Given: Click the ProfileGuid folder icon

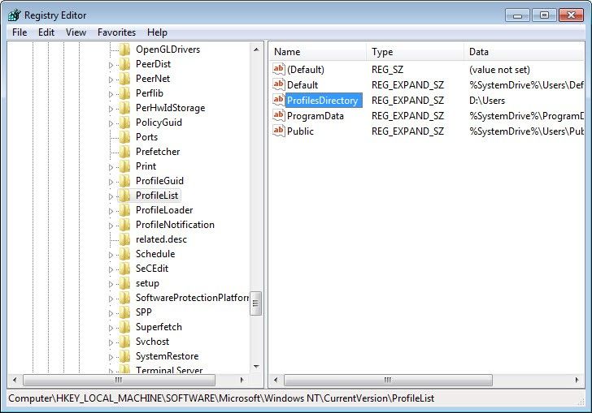Looking at the screenshot, I should click(x=125, y=181).
